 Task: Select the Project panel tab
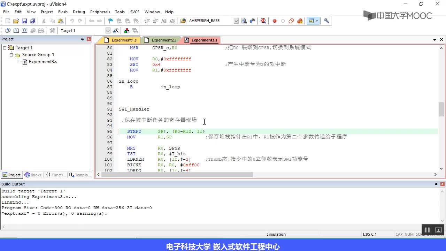11,175
